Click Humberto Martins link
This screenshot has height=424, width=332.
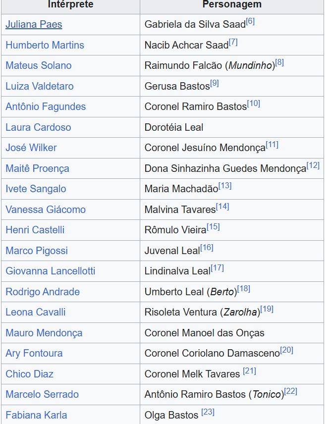(45, 45)
